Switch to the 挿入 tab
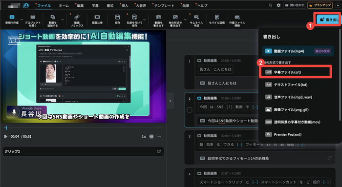Viewport: 342px width, 187px height. 125,6
